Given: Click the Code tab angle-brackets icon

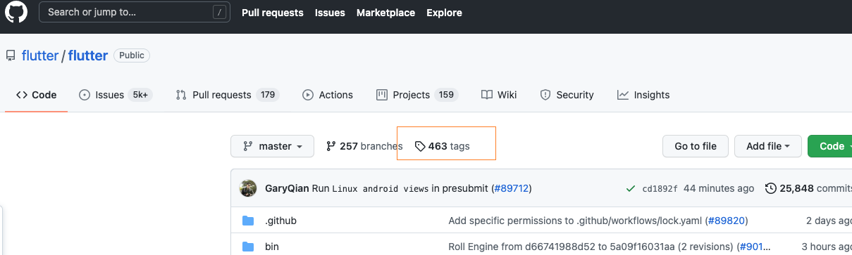Looking at the screenshot, I should click(22, 95).
